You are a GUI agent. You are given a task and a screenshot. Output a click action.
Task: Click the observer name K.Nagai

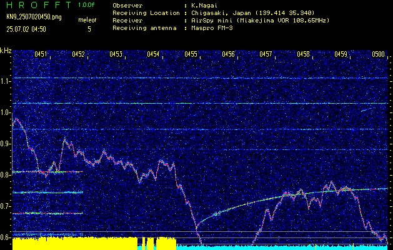204,6
